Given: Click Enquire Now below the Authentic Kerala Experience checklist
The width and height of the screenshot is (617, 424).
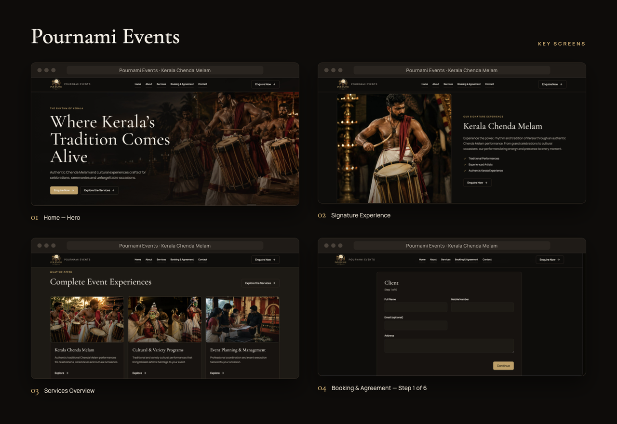Looking at the screenshot, I should click(477, 183).
